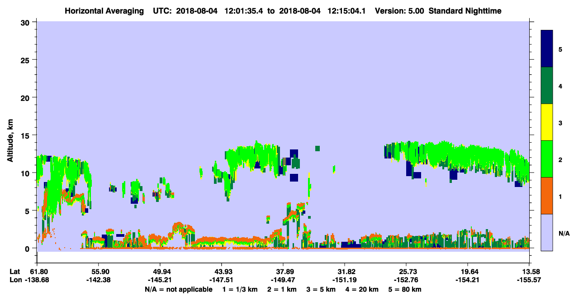Click the dark green color bar segment labeled 4
The image size is (588, 302).
pos(547,86)
